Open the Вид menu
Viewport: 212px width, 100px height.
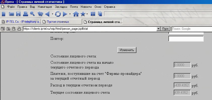coord(33,7)
